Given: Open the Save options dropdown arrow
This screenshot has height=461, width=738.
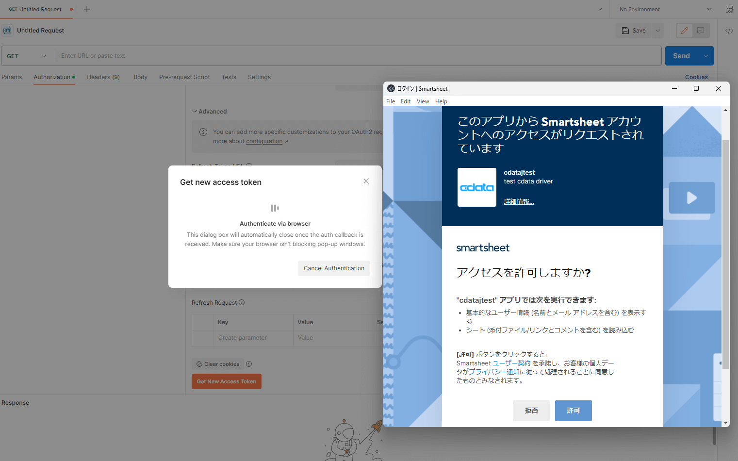Looking at the screenshot, I should 658,31.
